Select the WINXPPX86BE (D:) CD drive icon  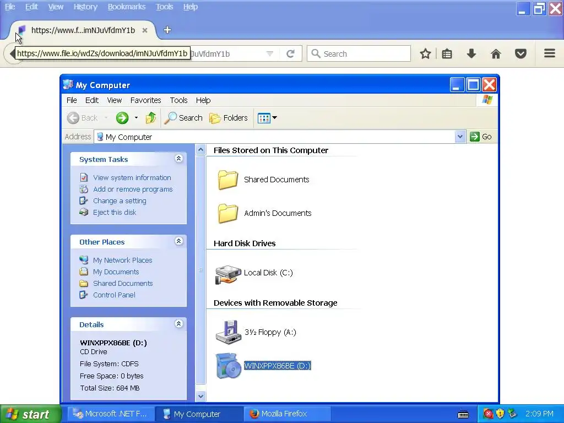(228, 366)
